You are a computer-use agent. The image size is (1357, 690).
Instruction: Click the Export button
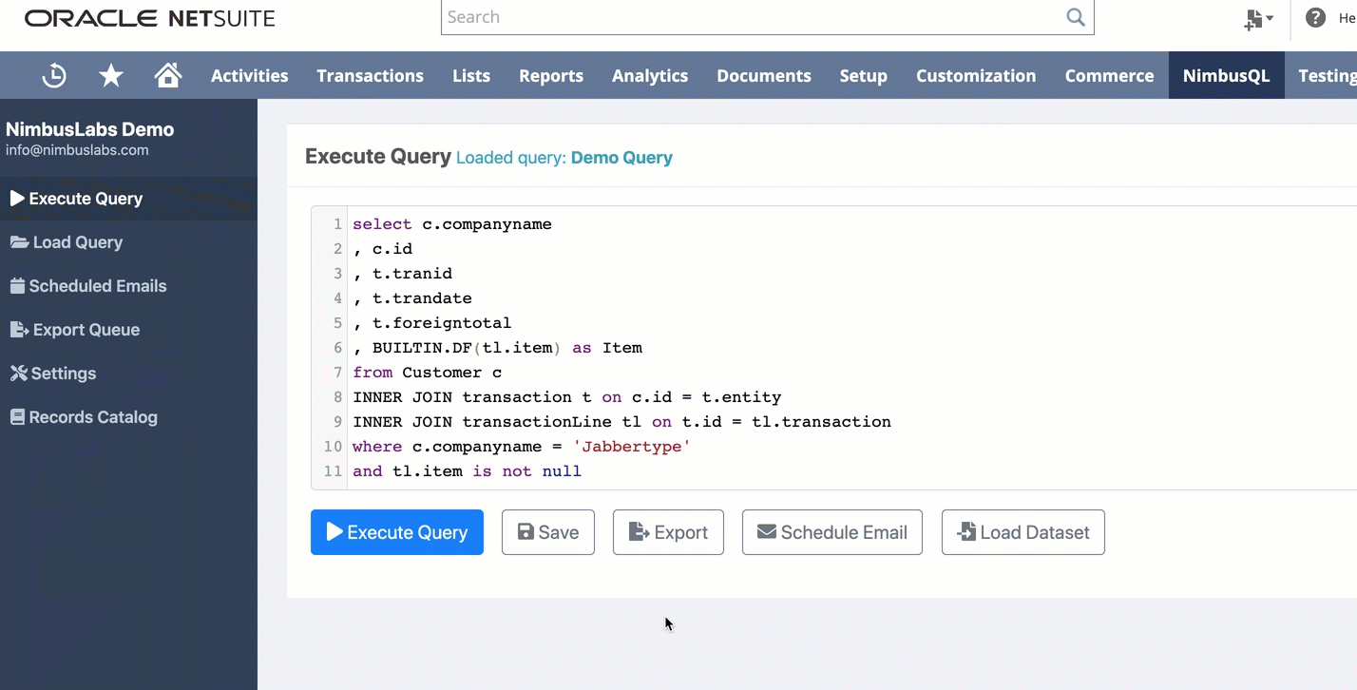click(x=668, y=532)
